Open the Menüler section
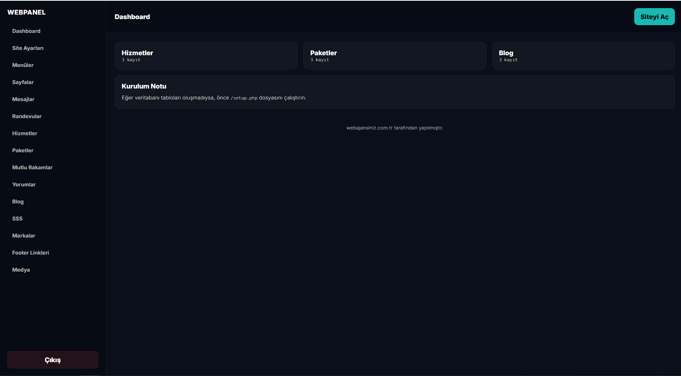 (23, 65)
